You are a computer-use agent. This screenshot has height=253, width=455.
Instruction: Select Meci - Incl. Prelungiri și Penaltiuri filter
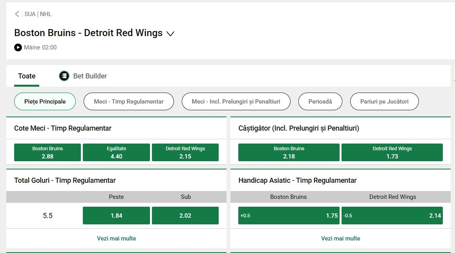coord(236,101)
